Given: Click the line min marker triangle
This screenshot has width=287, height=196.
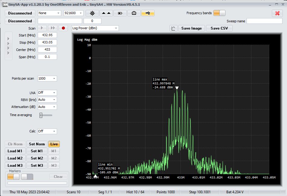Looking at the screenshot, I should (x=95, y=176).
